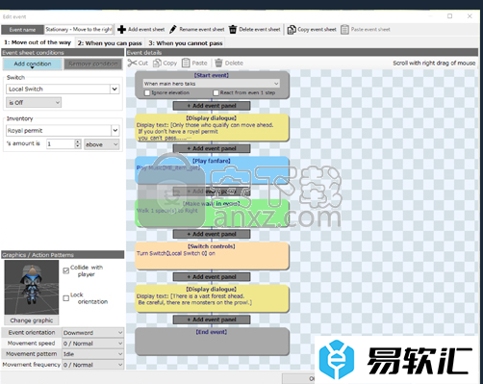This screenshot has width=483, height=384.
Task: Click the Delete event sheet trash icon
Action: click(233, 30)
